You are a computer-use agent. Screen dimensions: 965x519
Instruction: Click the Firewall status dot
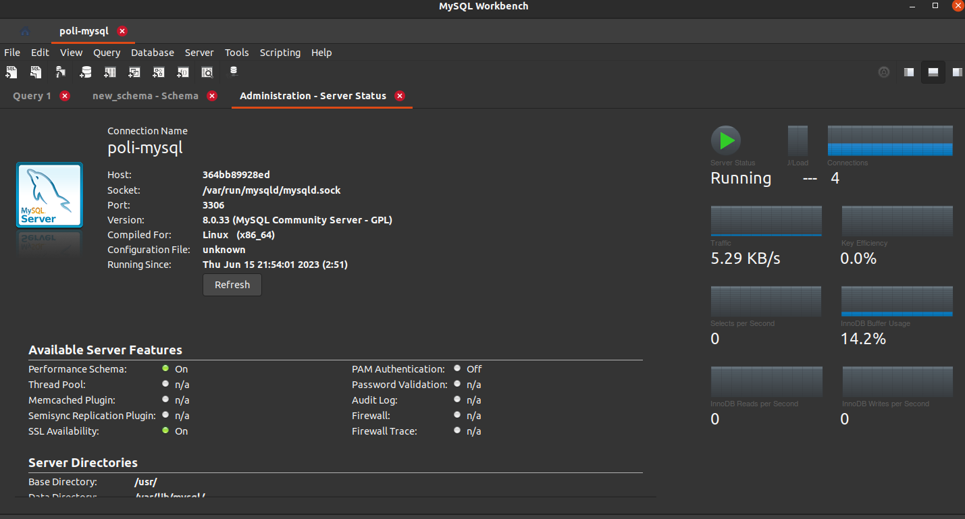coord(457,415)
